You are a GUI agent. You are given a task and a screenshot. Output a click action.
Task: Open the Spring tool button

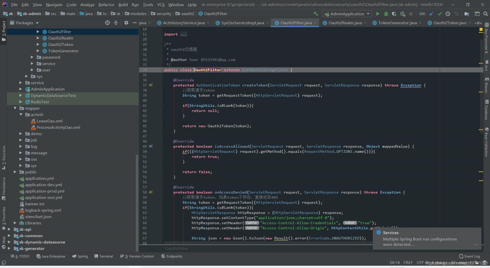[80, 256]
